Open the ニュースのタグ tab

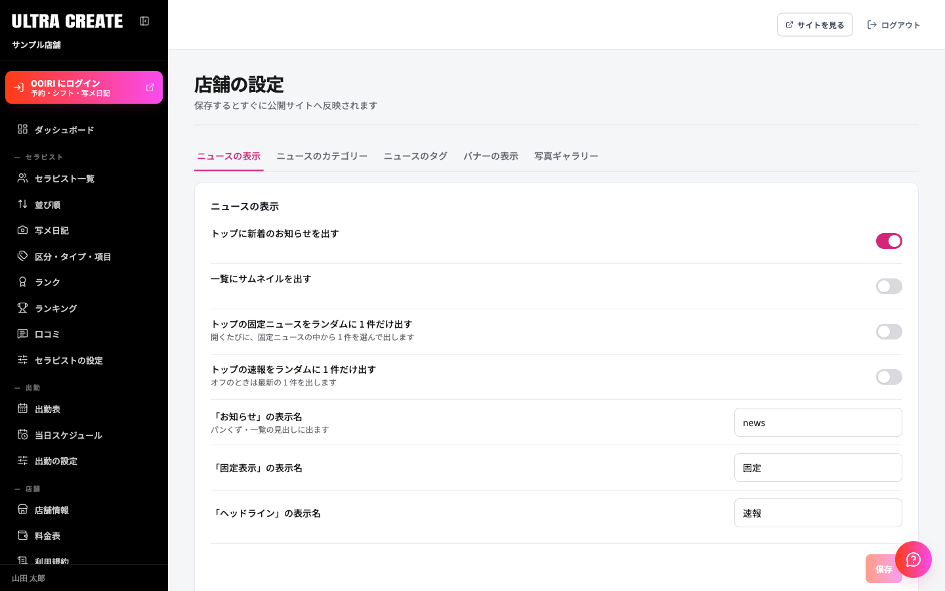(x=415, y=156)
